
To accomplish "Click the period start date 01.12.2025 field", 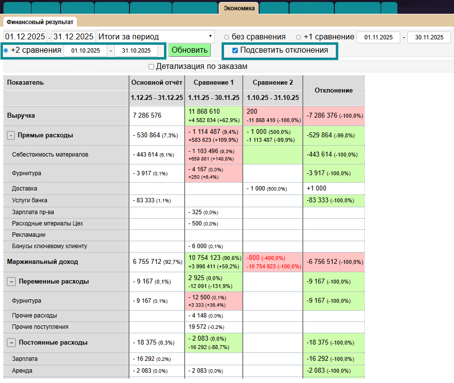I will [25, 37].
